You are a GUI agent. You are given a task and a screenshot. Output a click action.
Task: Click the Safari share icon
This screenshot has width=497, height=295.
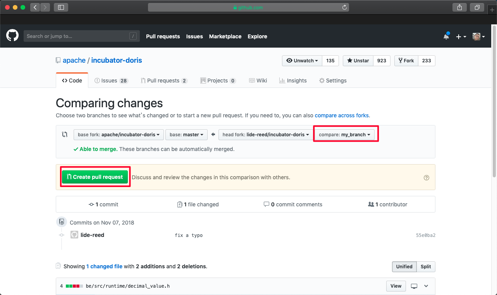tap(459, 7)
